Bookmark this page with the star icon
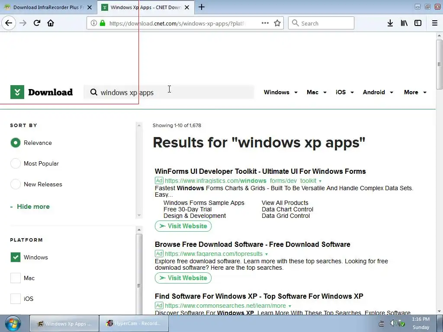 [x=277, y=23]
